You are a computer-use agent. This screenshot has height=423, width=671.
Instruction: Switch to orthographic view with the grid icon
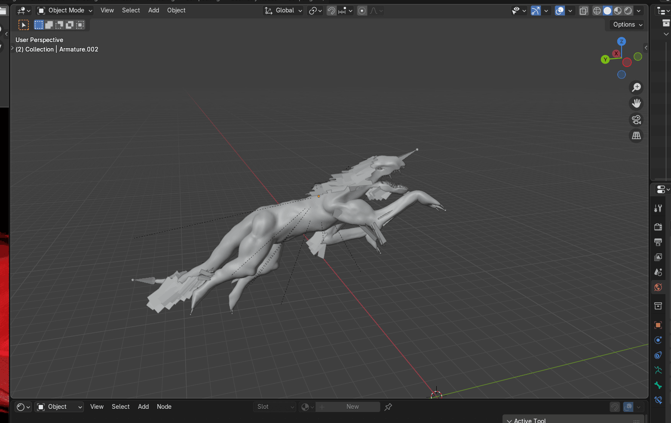[x=636, y=136]
